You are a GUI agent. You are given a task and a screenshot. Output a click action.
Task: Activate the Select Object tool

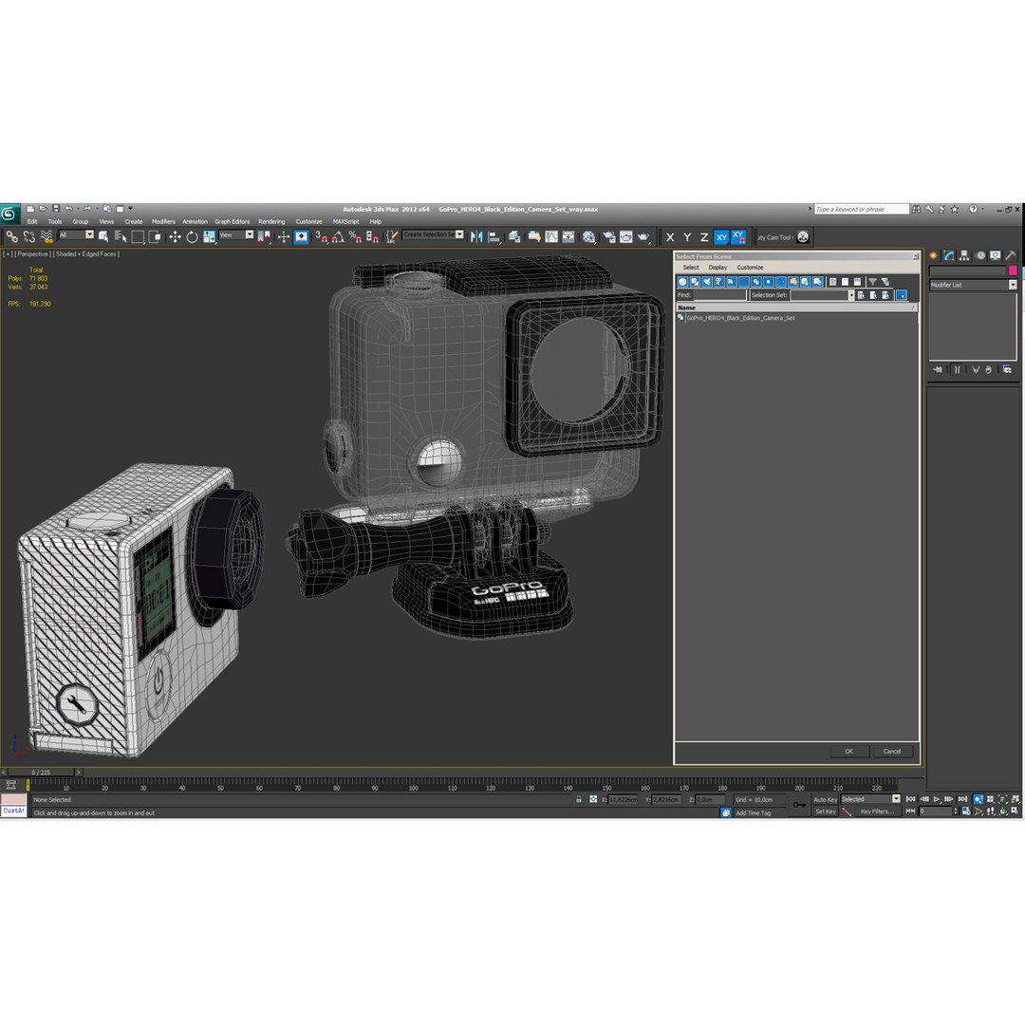pos(103,236)
